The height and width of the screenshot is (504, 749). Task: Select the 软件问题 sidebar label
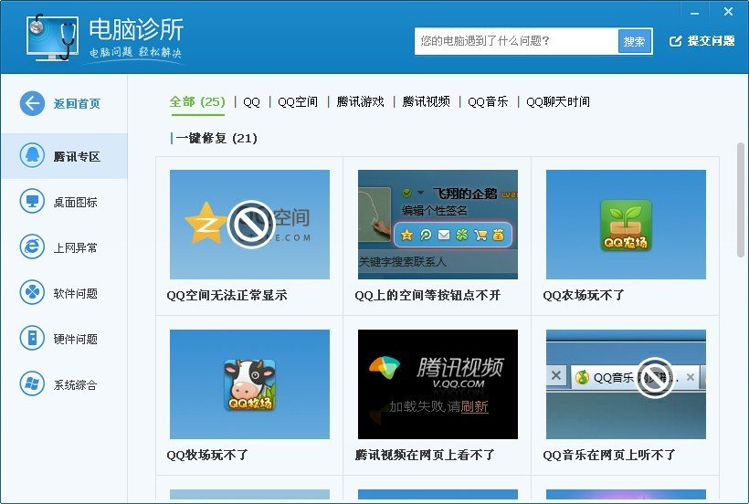[76, 293]
